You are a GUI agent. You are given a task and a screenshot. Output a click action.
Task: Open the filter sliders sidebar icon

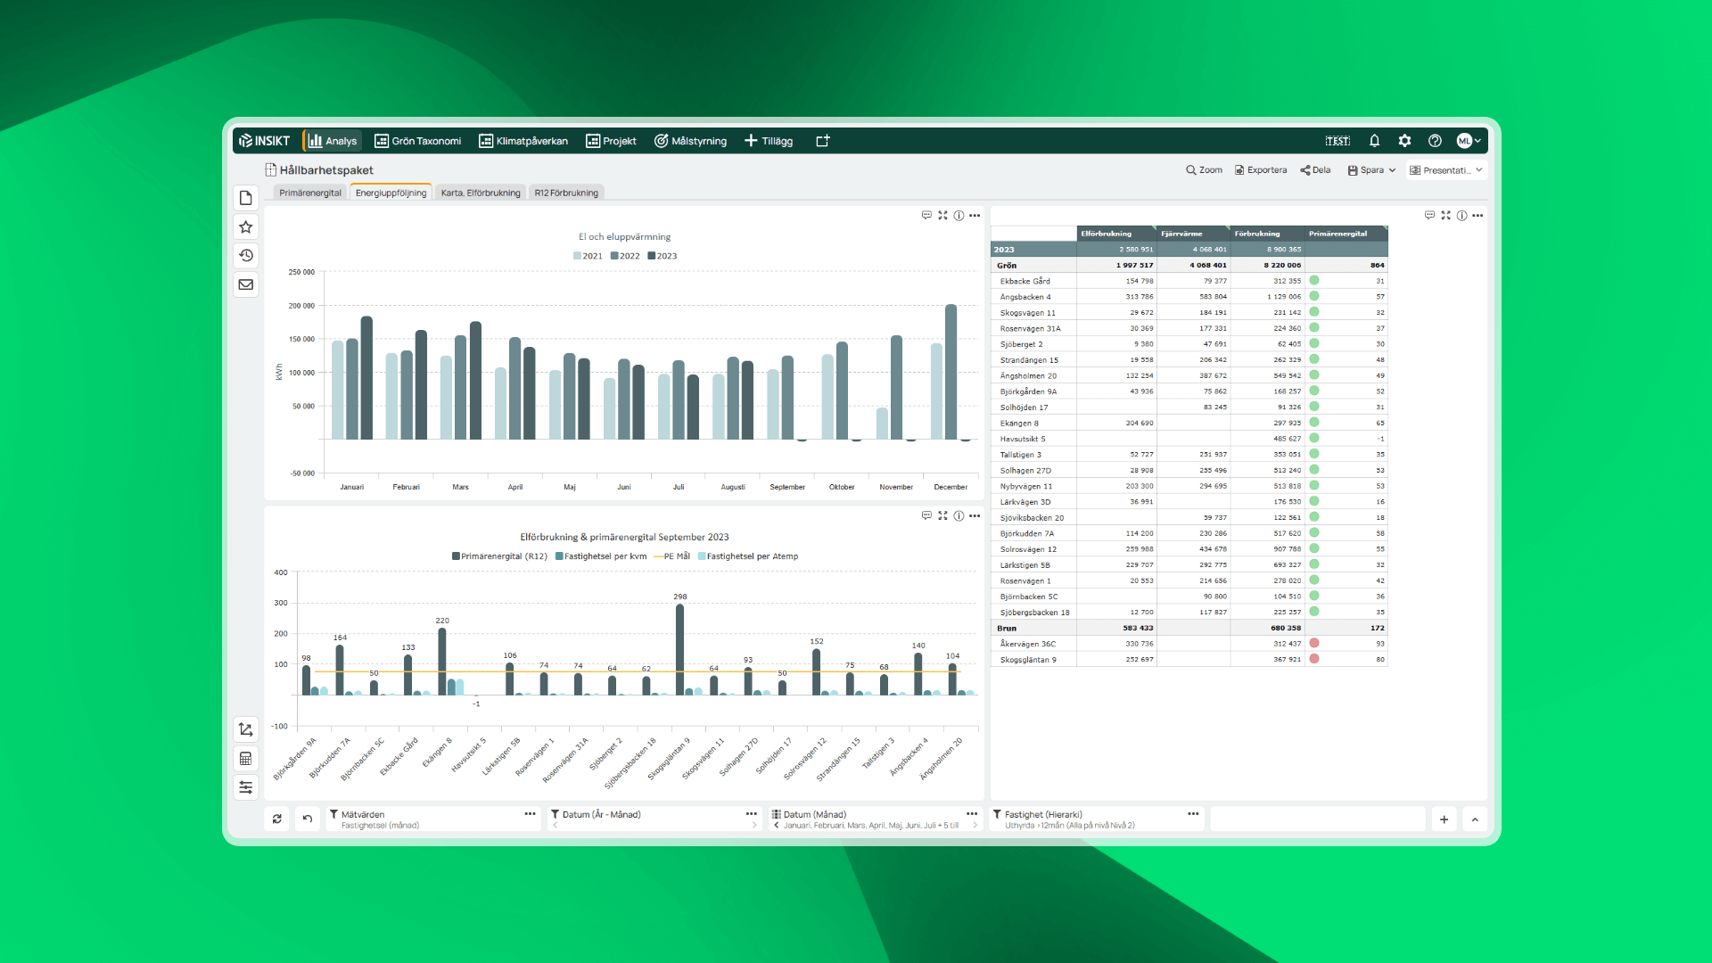246,787
